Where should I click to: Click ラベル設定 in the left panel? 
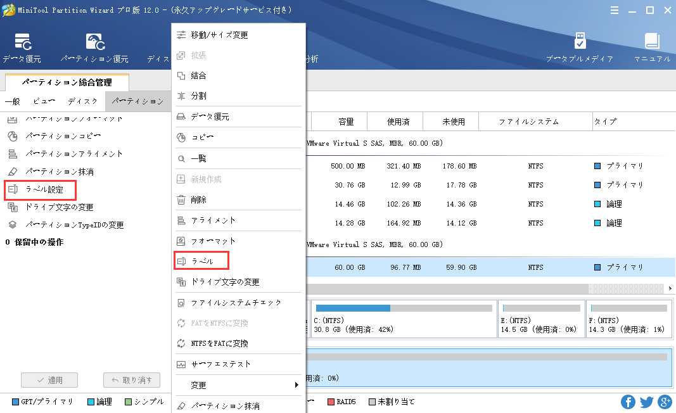tap(44, 189)
